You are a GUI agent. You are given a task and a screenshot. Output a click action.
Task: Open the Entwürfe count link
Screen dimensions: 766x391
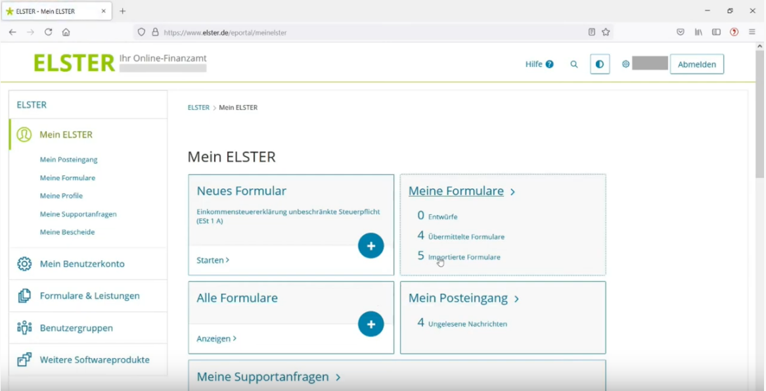[438, 216]
